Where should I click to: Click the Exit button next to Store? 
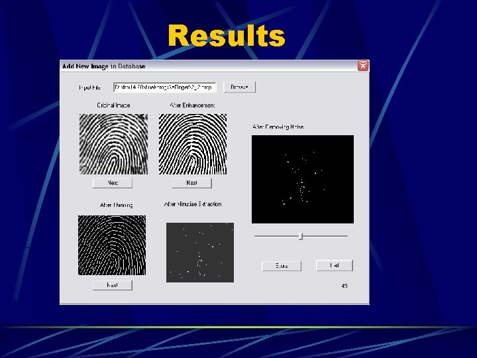(335, 265)
